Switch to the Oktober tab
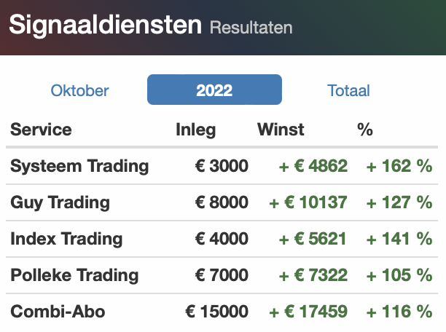 (79, 90)
